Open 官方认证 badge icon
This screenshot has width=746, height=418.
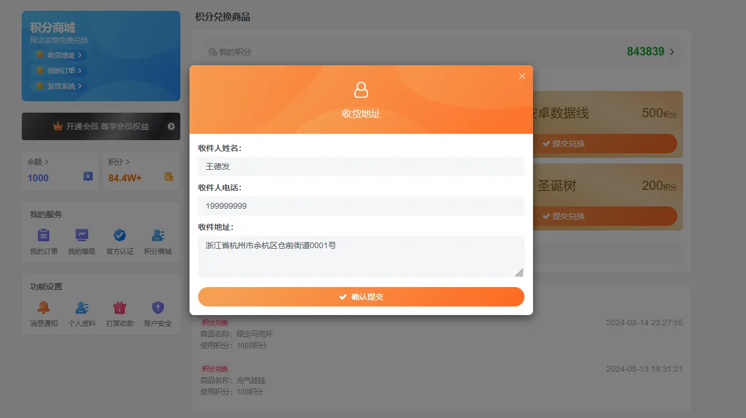[120, 235]
